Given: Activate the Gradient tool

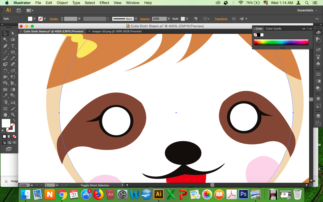Looking at the screenshot, I should [13, 89].
